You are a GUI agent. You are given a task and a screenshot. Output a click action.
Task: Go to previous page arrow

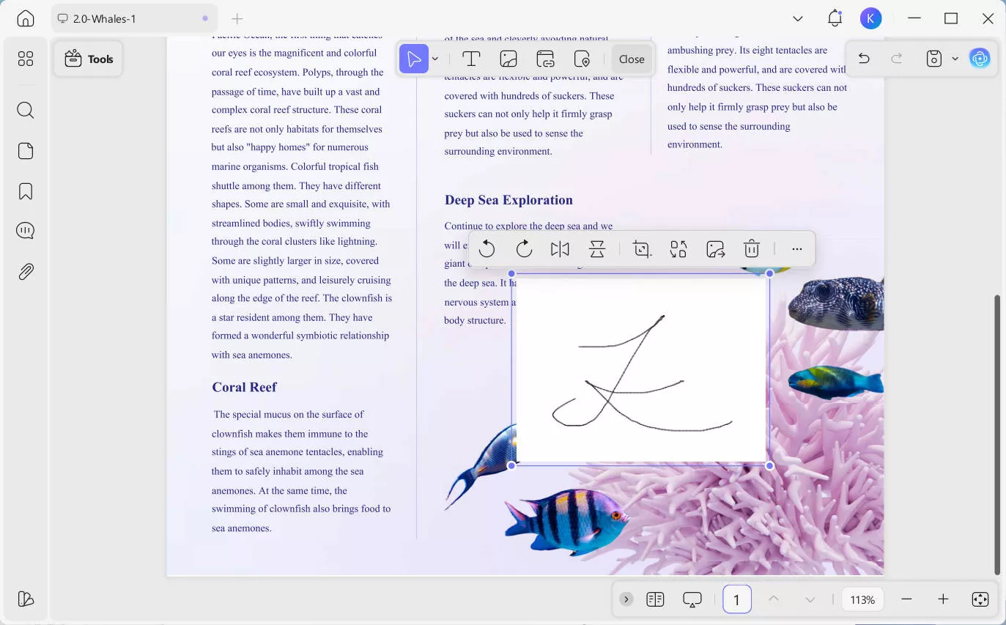(x=773, y=599)
